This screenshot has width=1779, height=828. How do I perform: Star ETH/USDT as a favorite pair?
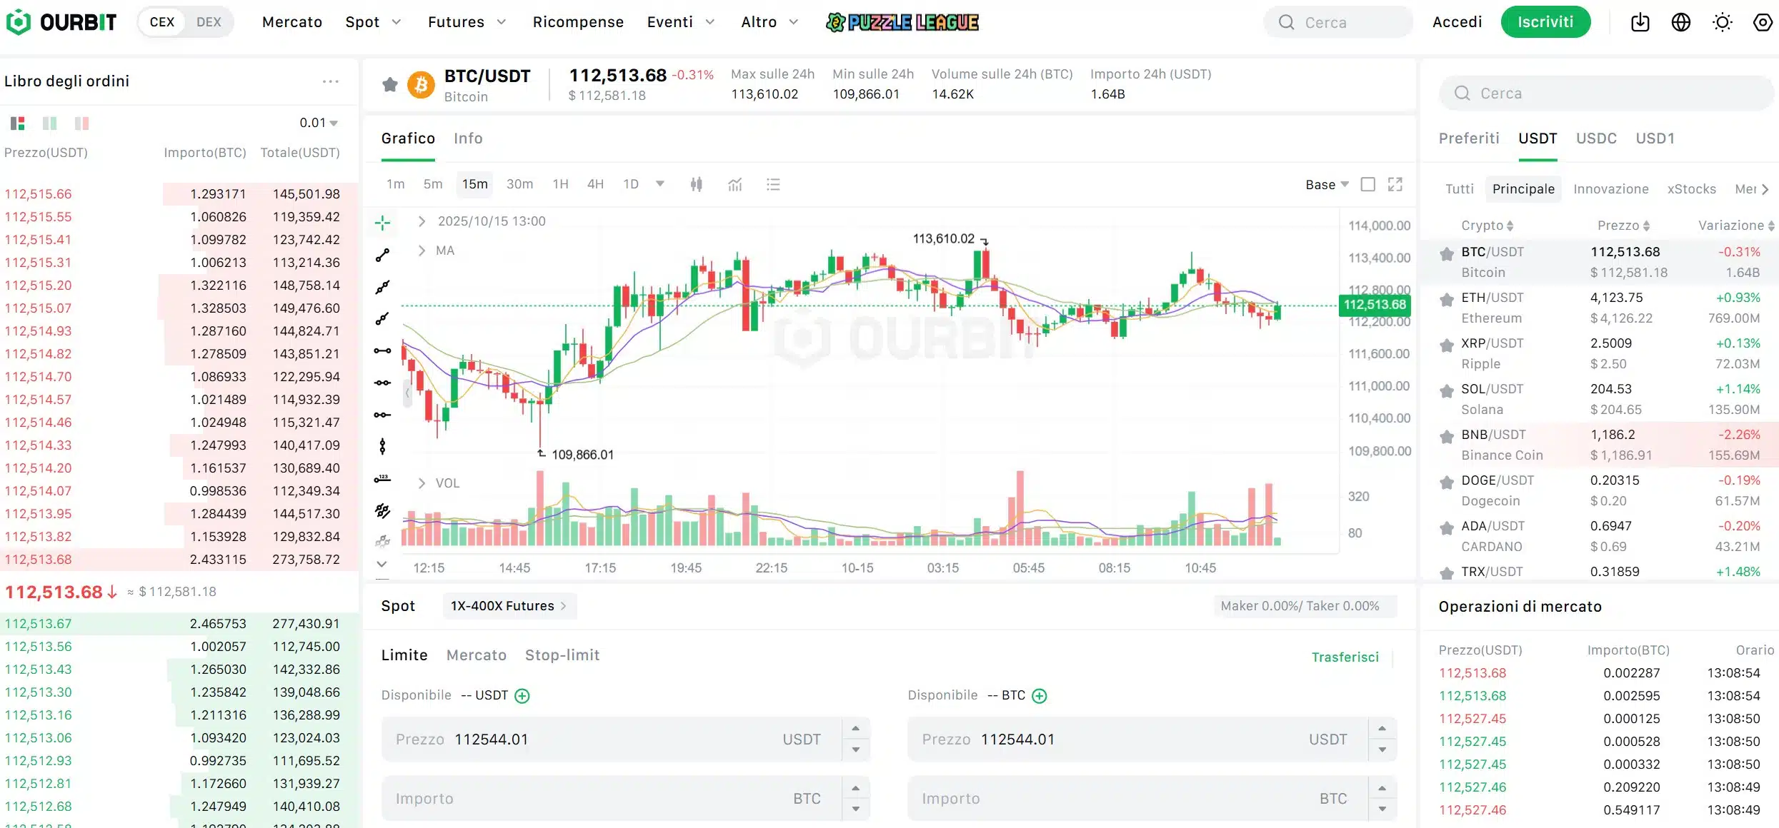1446,298
